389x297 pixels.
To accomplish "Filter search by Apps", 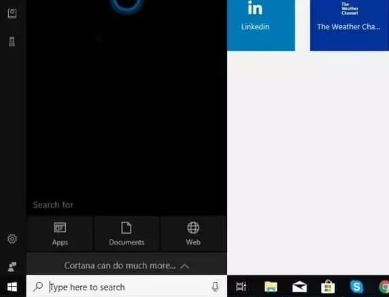I will point(60,234).
